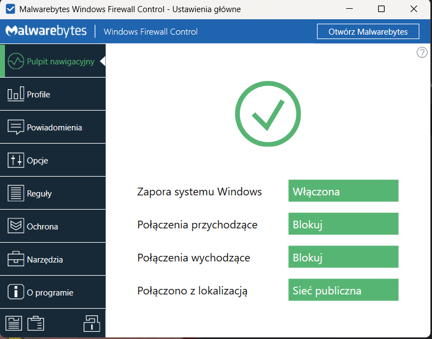This screenshot has width=432, height=339.
Task: Click the O programie info icon
Action: pyautogui.click(x=16, y=292)
